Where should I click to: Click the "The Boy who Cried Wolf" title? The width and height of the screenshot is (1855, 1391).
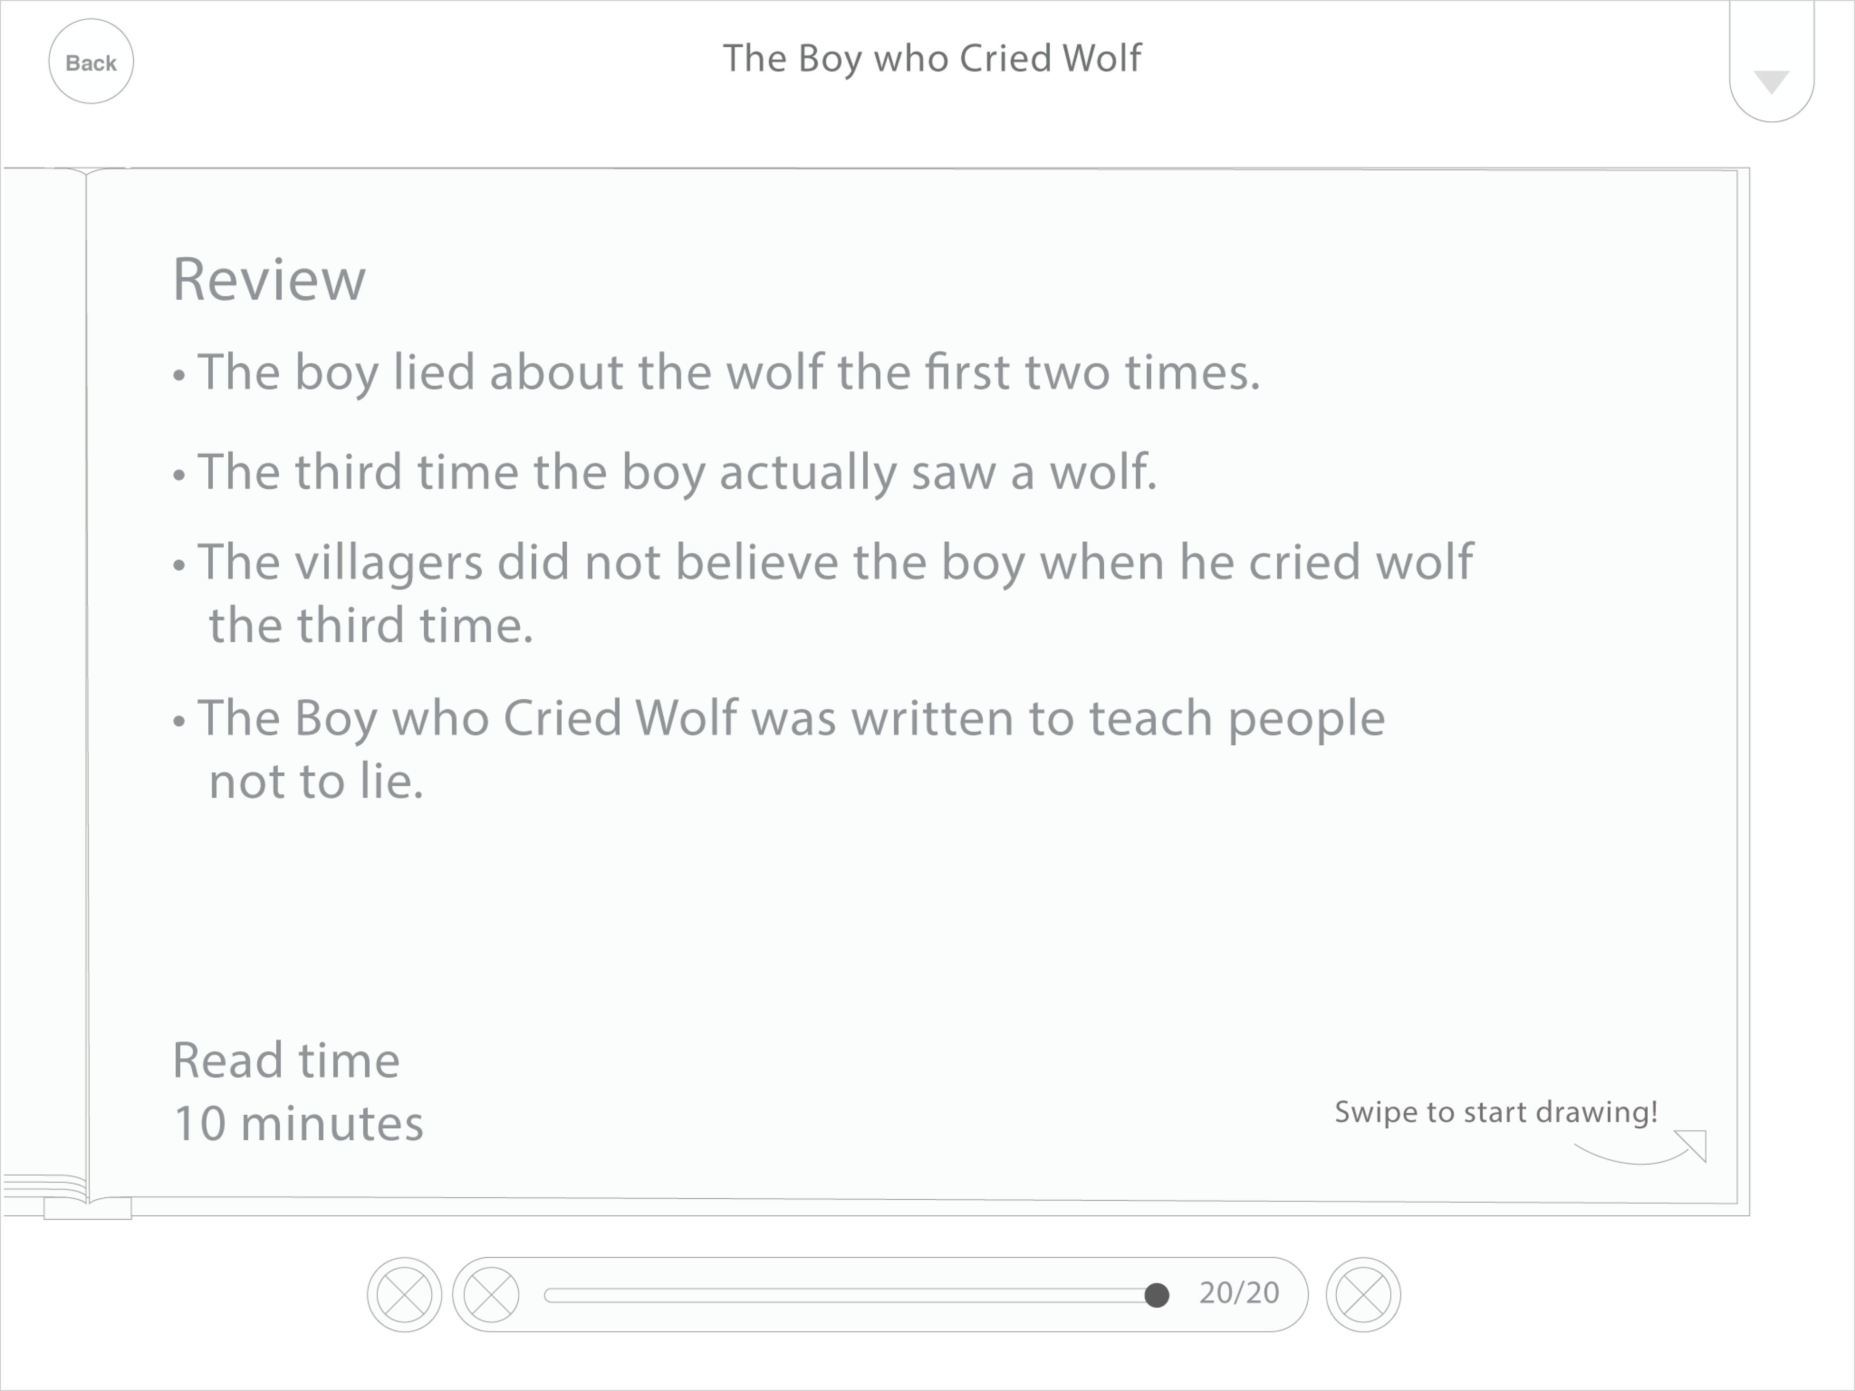[x=932, y=59]
